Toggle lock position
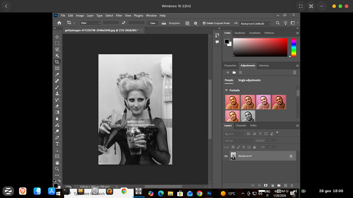Viewport: 353px width, 198px height. click(x=244, y=147)
